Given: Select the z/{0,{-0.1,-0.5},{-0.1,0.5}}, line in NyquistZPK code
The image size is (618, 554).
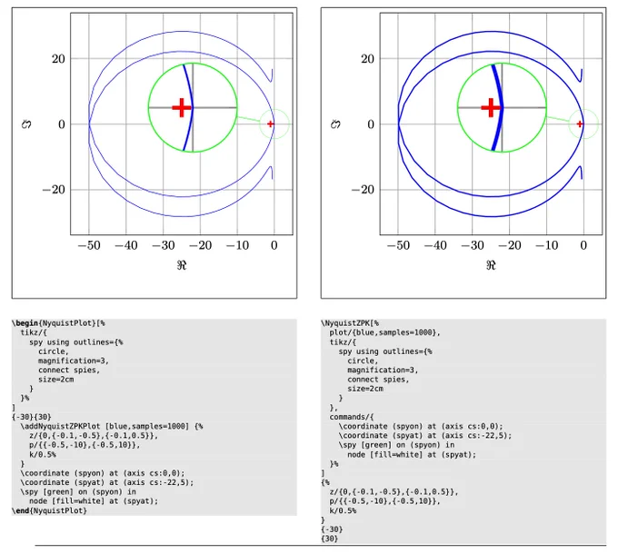Looking at the screenshot, I should click(x=394, y=491).
